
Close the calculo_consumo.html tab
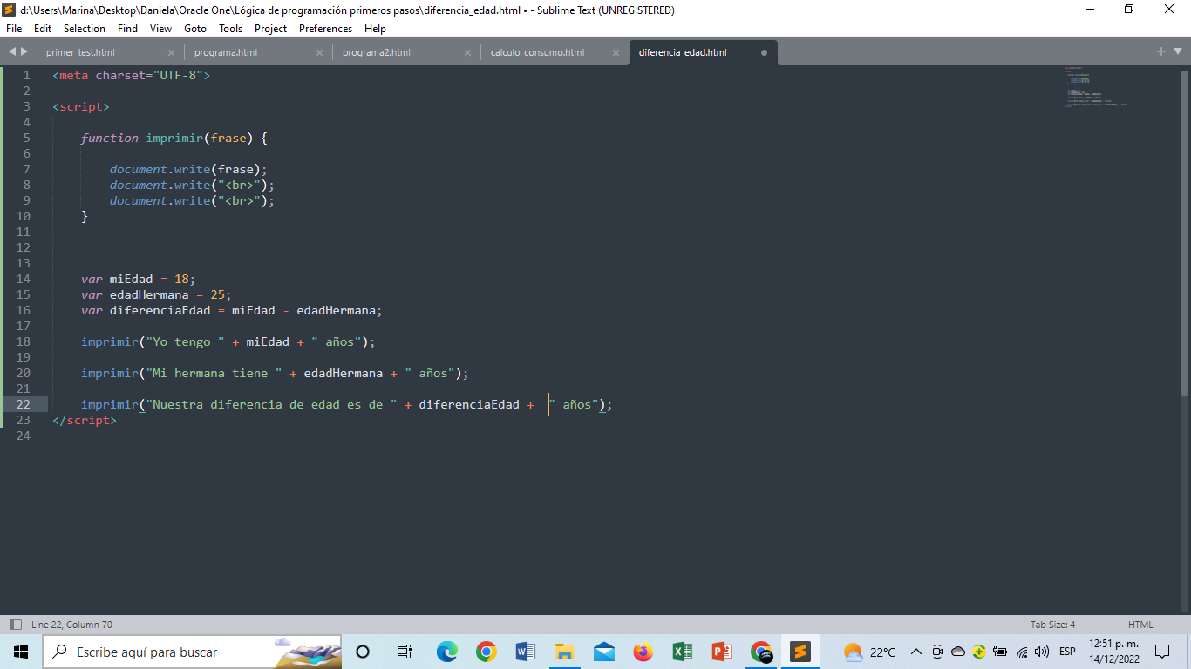[616, 52]
